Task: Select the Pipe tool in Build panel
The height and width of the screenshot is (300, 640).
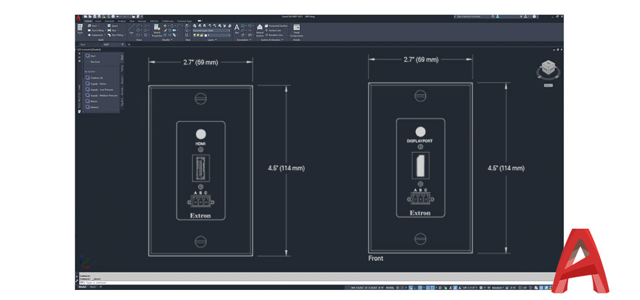Action: [112, 30]
